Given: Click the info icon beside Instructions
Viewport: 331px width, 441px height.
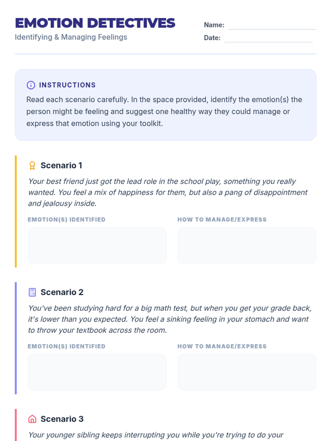Looking at the screenshot, I should tap(31, 85).
